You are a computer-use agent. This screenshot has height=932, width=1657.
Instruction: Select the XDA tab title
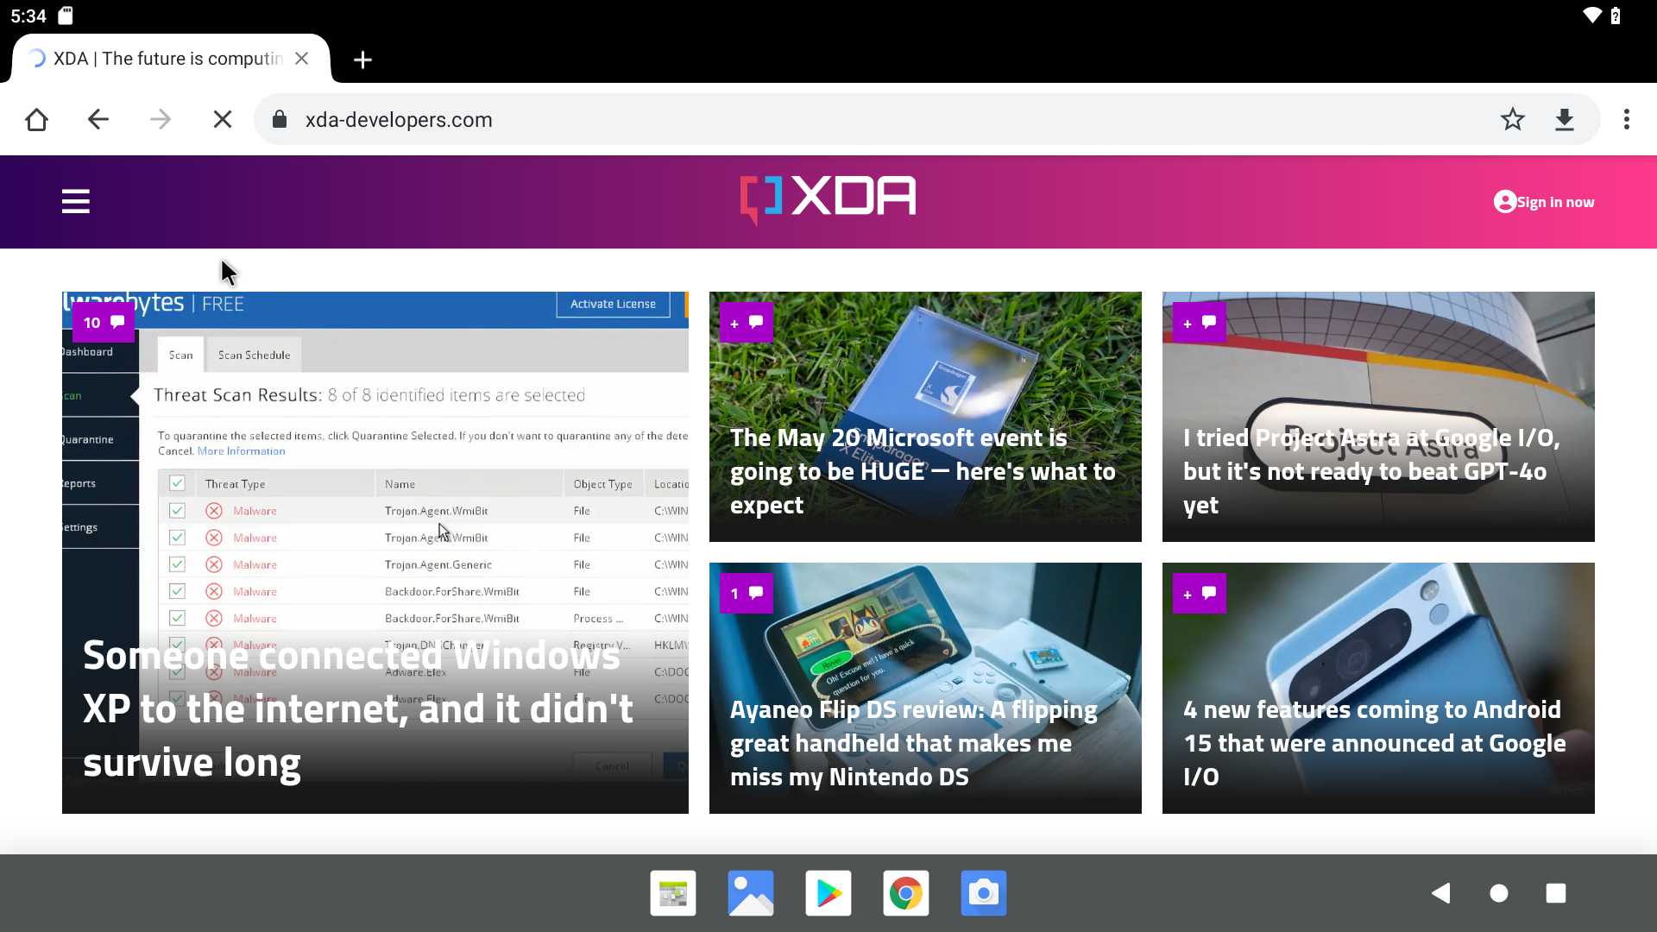(167, 59)
